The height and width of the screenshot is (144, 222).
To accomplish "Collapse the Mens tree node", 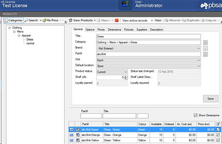I will point(14,32).
